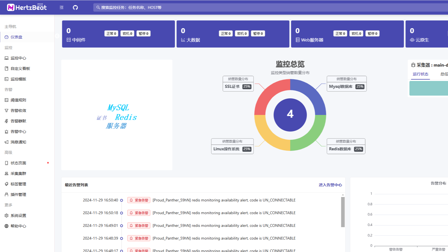Viewport: 448px width, 252px height.
Task: Click 紧急告警 tag at 16:50:40
Action: 139,200
